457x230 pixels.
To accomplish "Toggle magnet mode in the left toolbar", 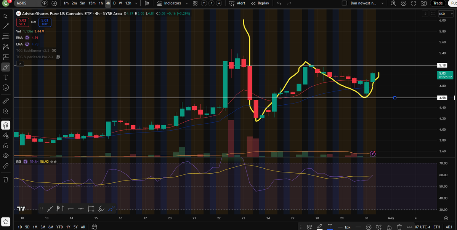I will tap(6, 125).
